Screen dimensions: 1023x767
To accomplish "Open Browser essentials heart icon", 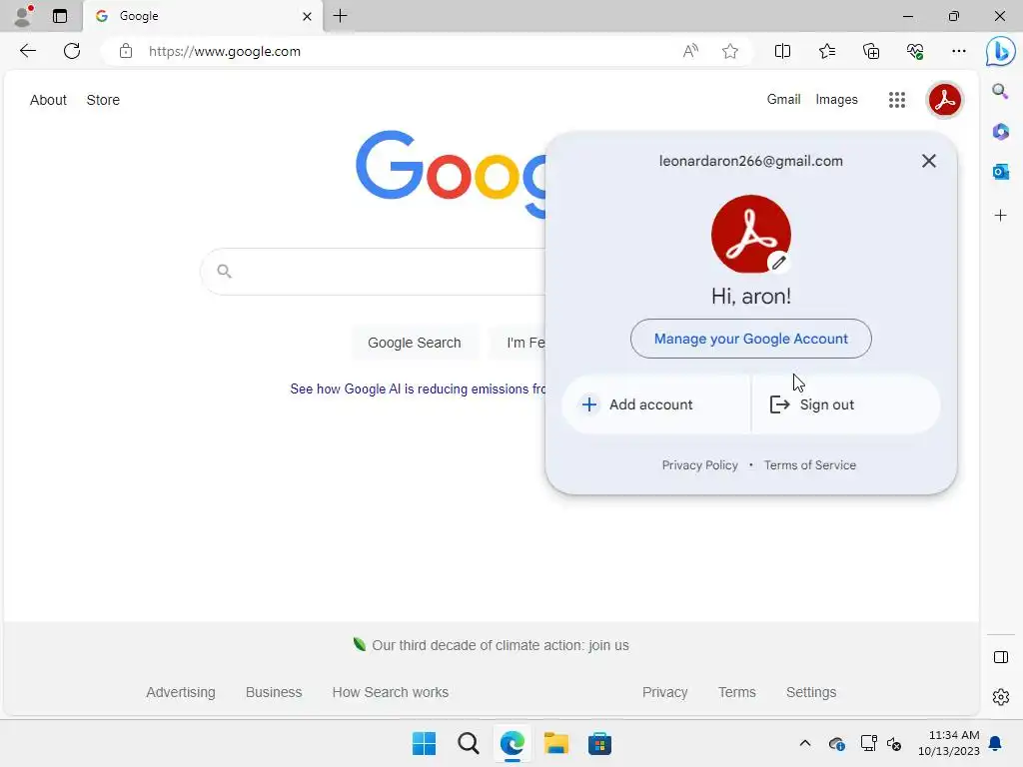I will 915,51.
